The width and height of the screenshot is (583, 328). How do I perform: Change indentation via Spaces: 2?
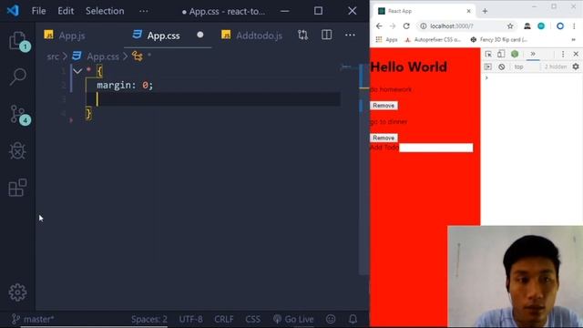point(149,319)
